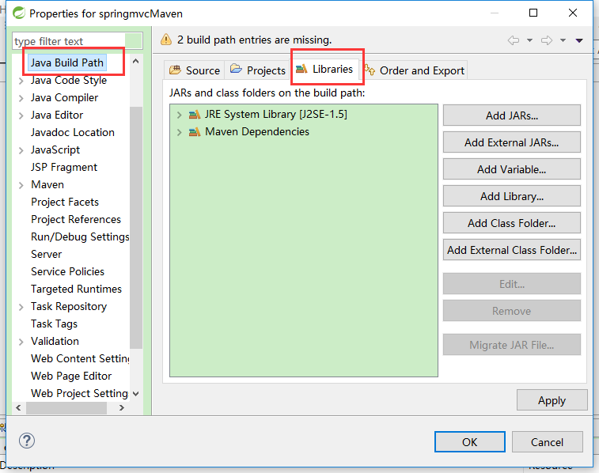Open the view menu triangle at top right
Viewport: 599px width, 473px height.
579,40
